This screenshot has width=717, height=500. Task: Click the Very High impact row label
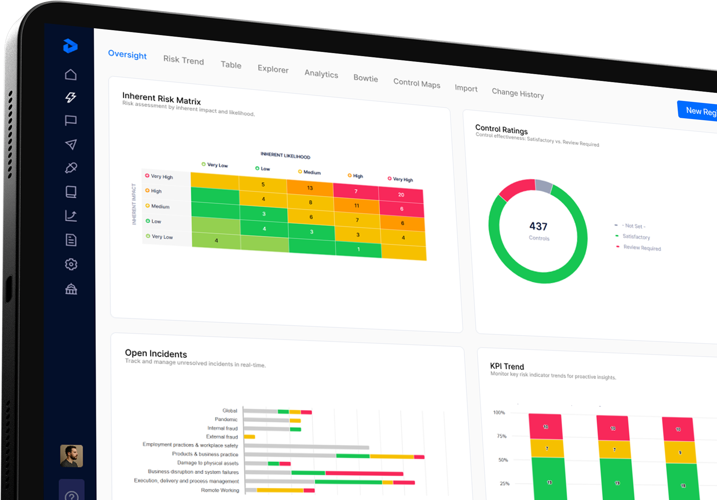click(159, 176)
